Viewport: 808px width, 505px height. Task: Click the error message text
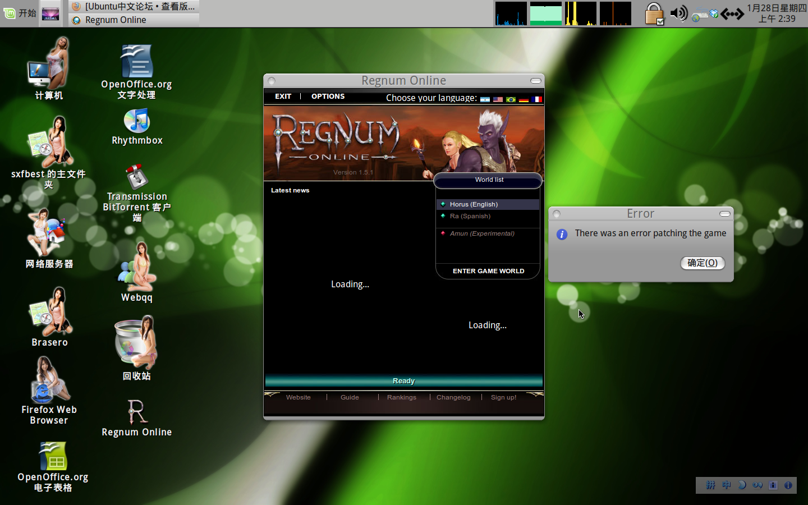(650, 233)
